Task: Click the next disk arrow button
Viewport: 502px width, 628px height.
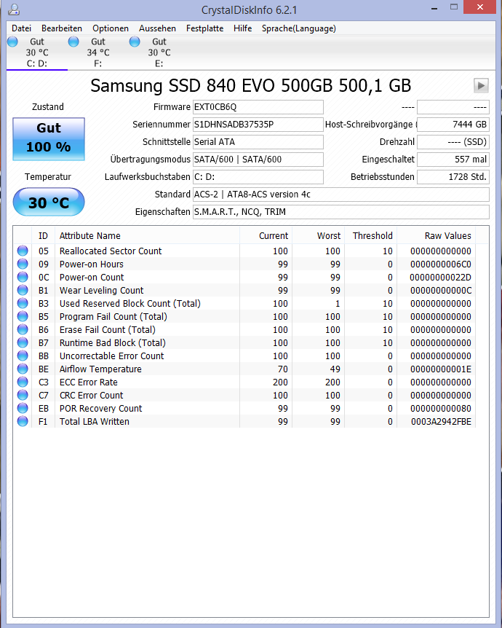Action: click(x=481, y=85)
